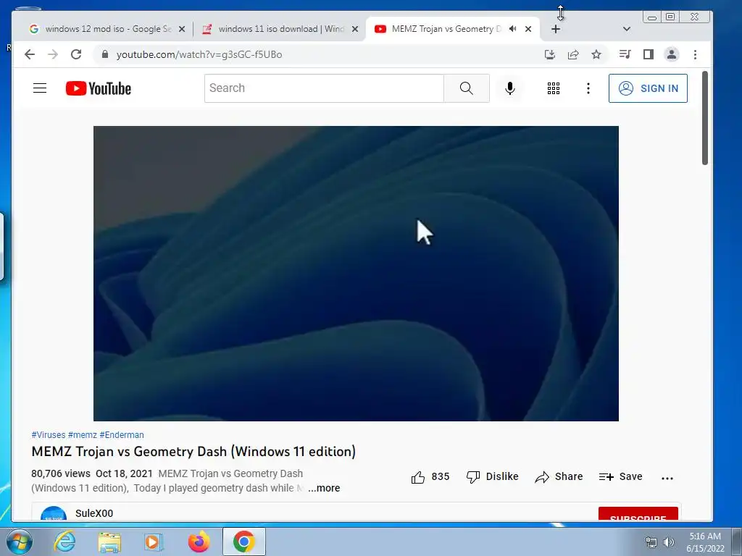742x556 pixels.
Task: Reload the YouTube page
Action: (75, 54)
